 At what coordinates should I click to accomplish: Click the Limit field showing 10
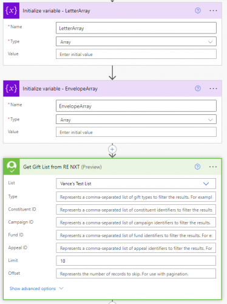[x=136, y=261]
